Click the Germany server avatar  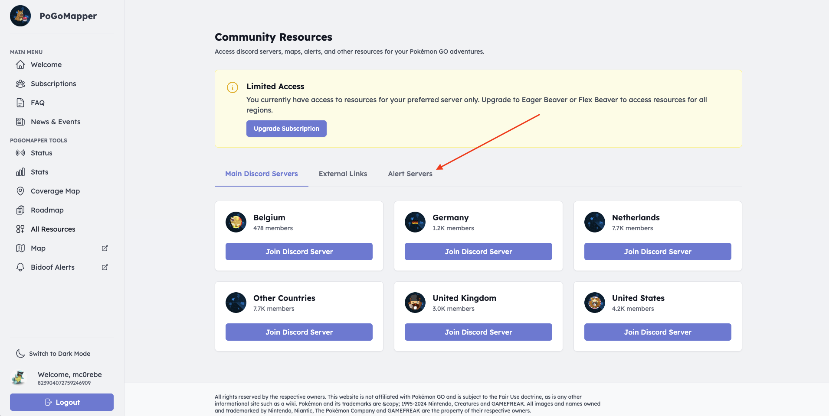415,222
